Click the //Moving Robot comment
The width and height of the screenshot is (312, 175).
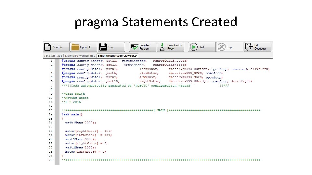[x=75, y=98]
